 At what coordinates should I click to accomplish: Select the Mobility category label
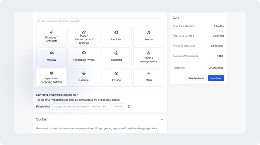52,60
